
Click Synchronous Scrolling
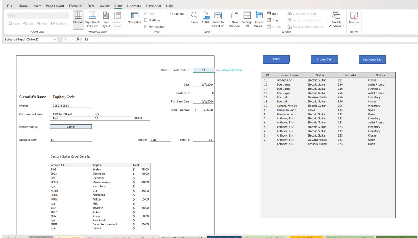[305, 20]
